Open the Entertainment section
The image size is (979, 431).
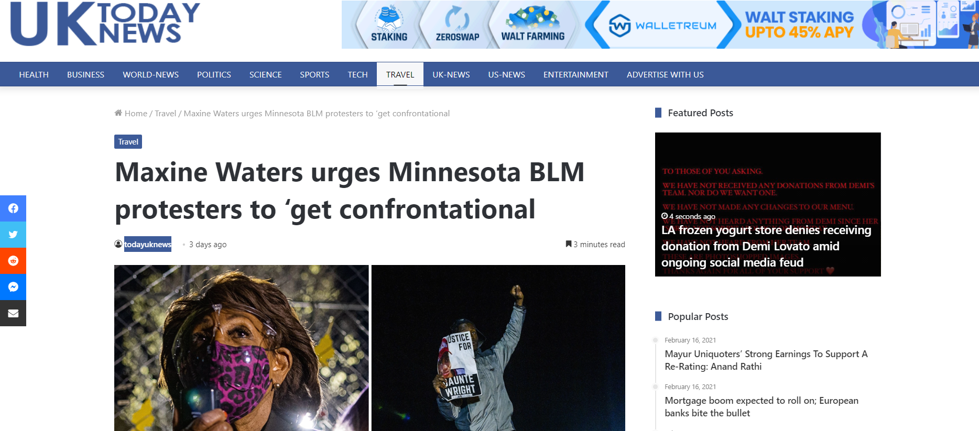click(x=576, y=74)
